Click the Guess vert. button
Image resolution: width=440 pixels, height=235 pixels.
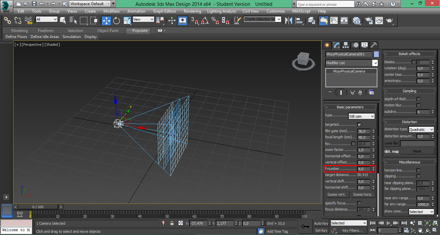[337, 194]
